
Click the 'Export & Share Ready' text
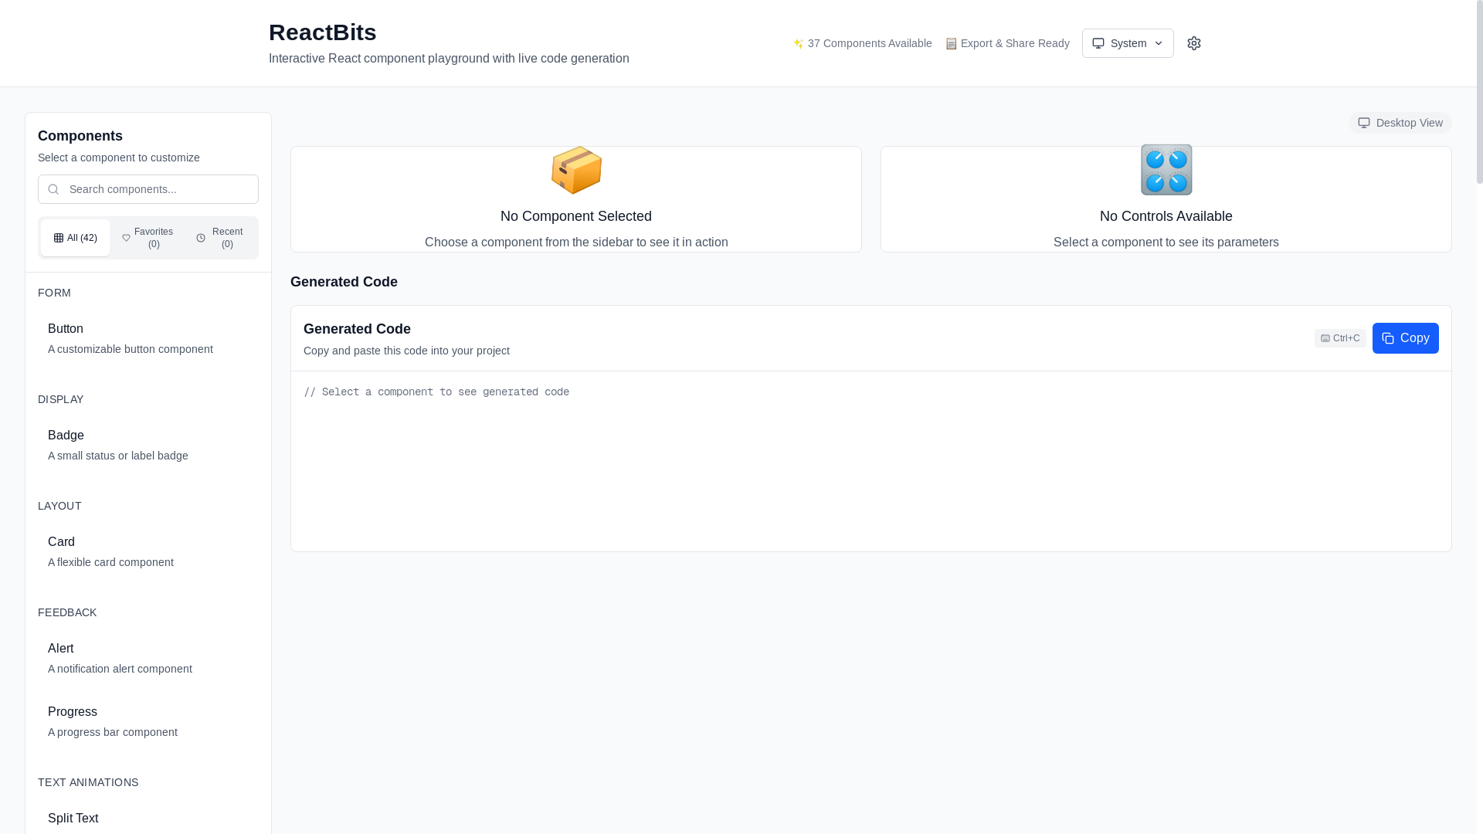(1015, 43)
